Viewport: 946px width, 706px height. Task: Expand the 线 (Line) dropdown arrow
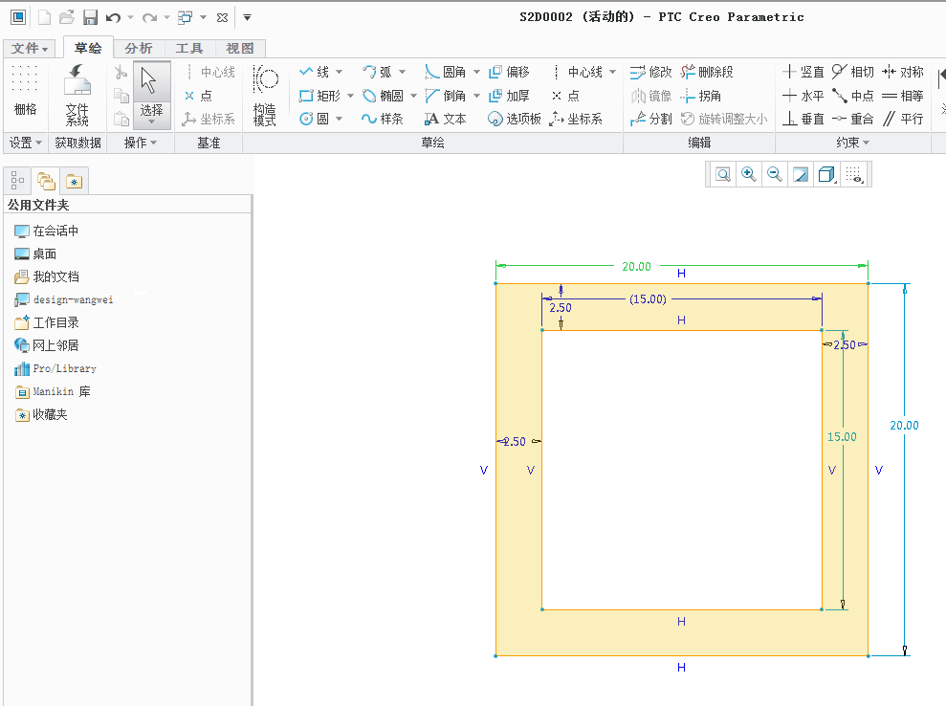pyautogui.click(x=339, y=72)
